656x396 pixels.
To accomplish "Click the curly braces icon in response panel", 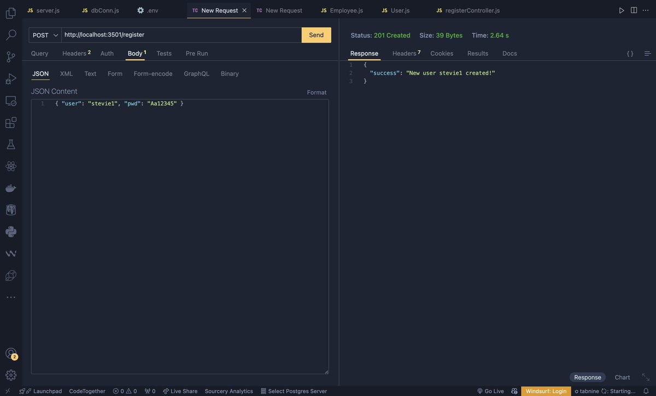I will (630, 54).
